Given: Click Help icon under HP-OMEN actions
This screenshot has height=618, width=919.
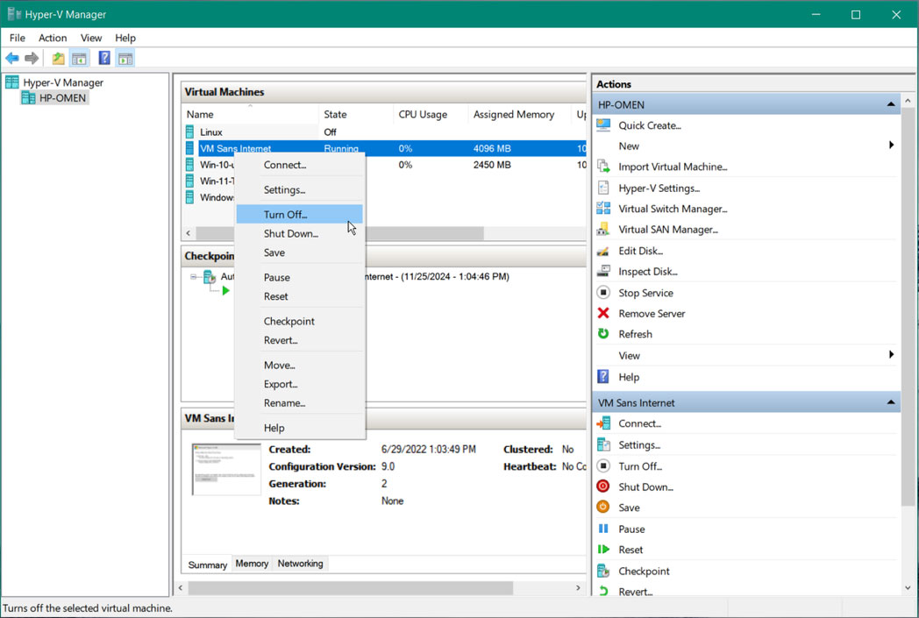Looking at the screenshot, I should coord(603,377).
